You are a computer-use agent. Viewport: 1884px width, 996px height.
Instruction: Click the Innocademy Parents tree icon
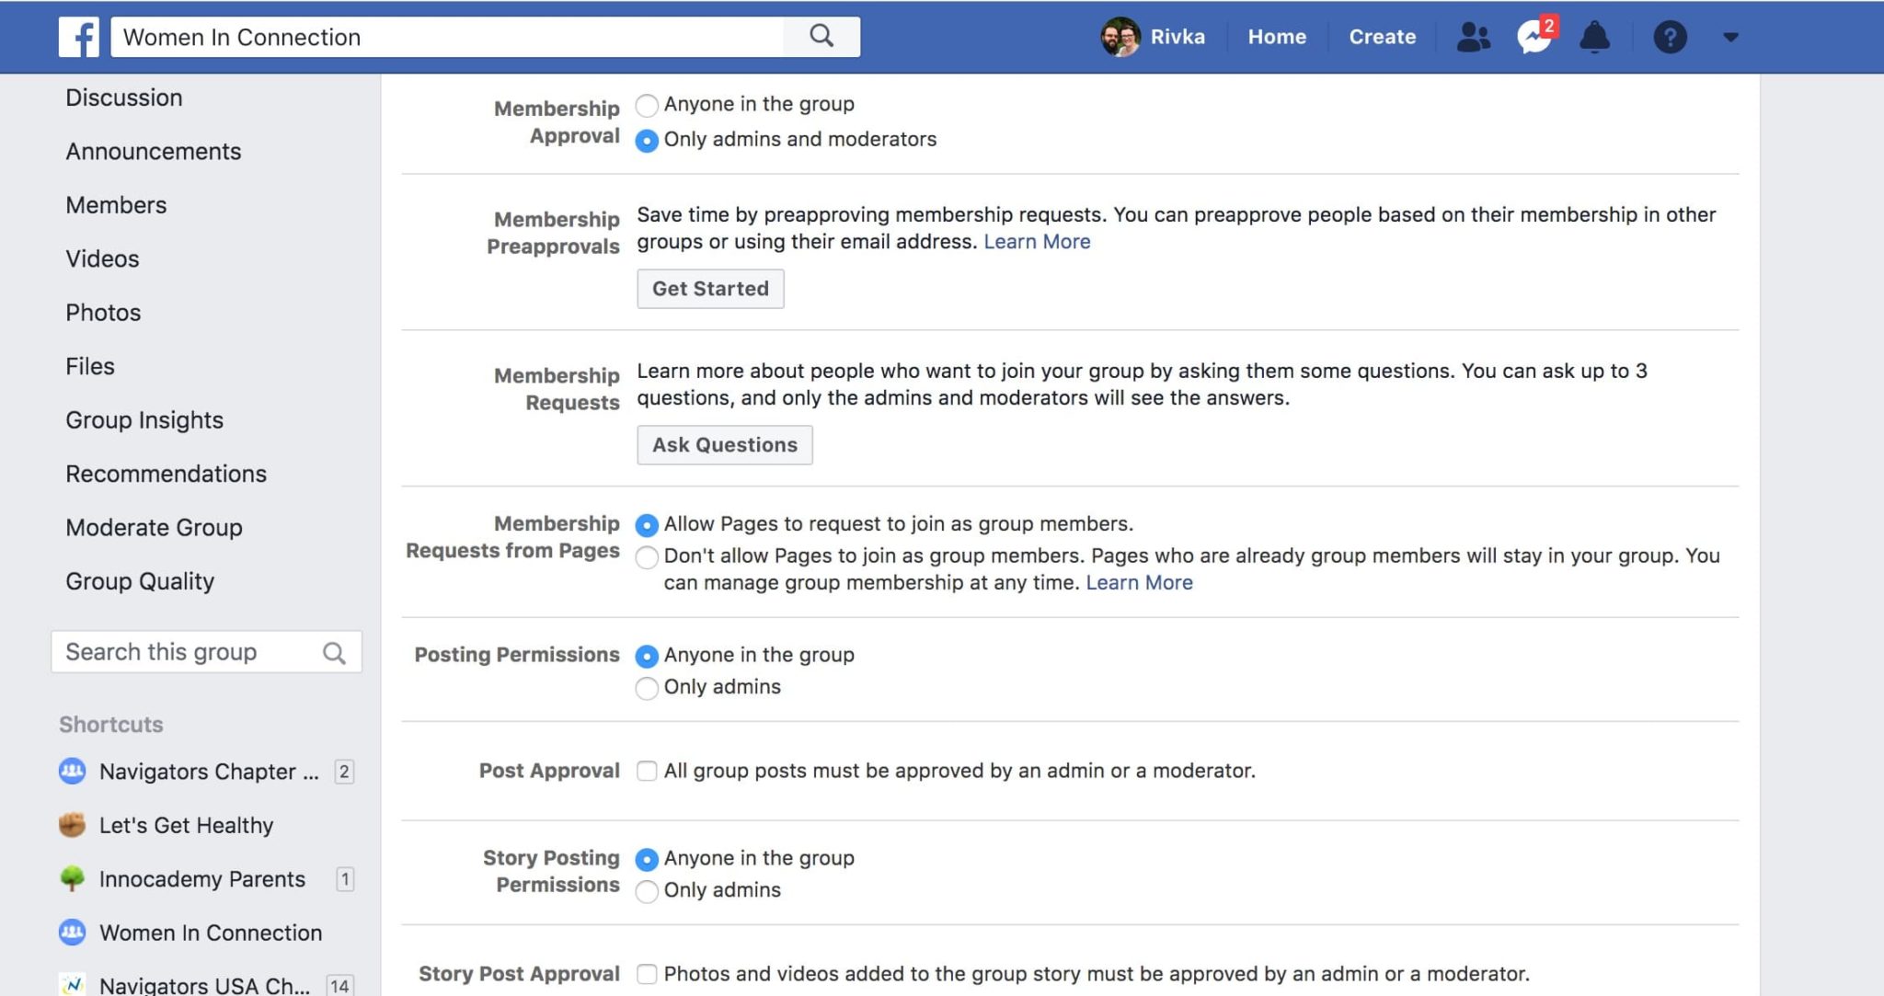pos(72,878)
